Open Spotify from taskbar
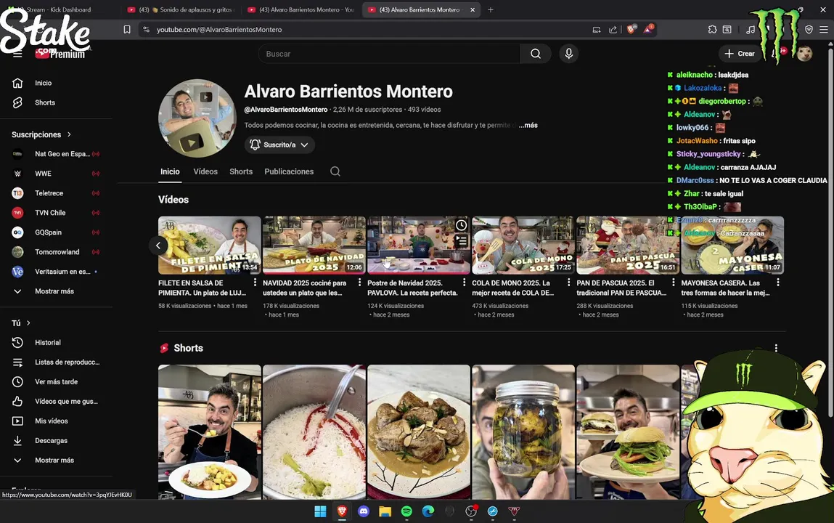The height and width of the screenshot is (523, 834). coord(406,511)
